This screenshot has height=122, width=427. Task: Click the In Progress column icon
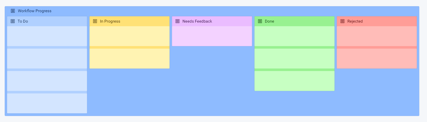[x=95, y=21]
